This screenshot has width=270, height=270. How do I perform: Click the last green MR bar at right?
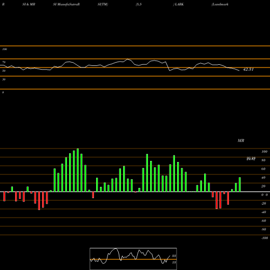click(x=240, y=185)
